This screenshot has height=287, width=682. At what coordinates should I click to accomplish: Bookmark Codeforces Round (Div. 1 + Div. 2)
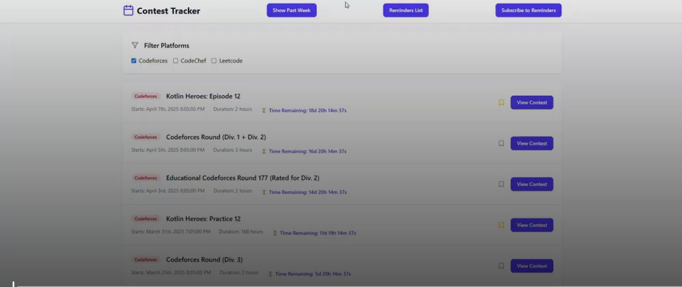point(501,143)
